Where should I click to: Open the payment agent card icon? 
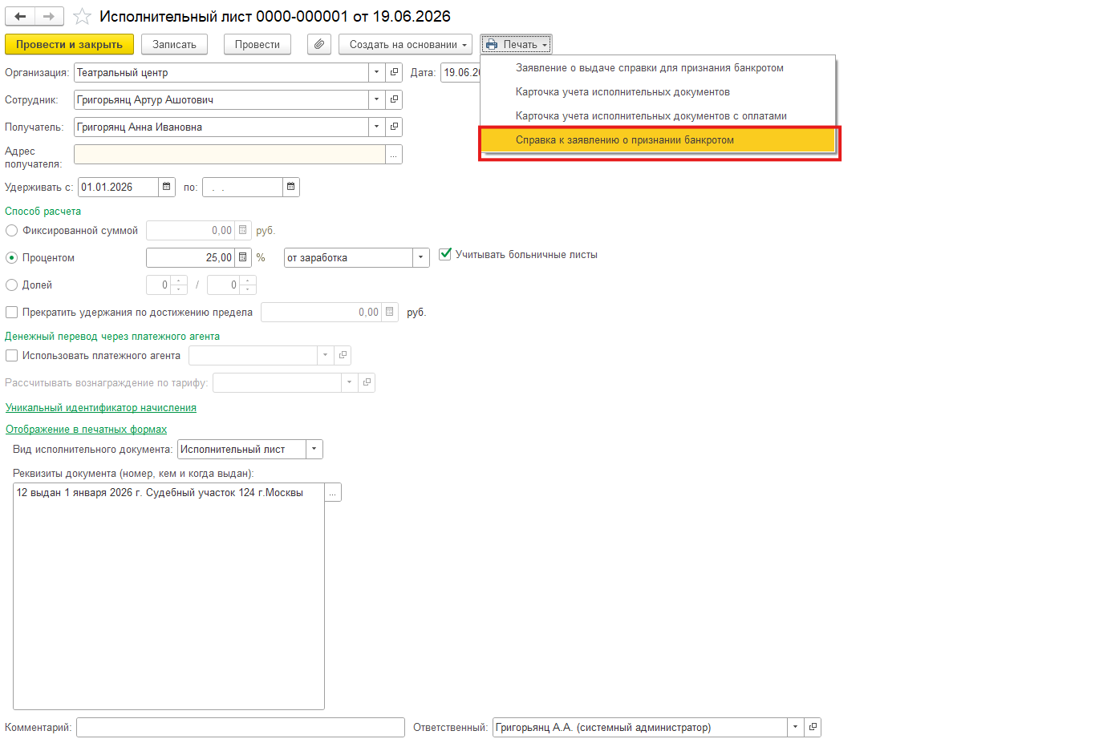click(343, 355)
